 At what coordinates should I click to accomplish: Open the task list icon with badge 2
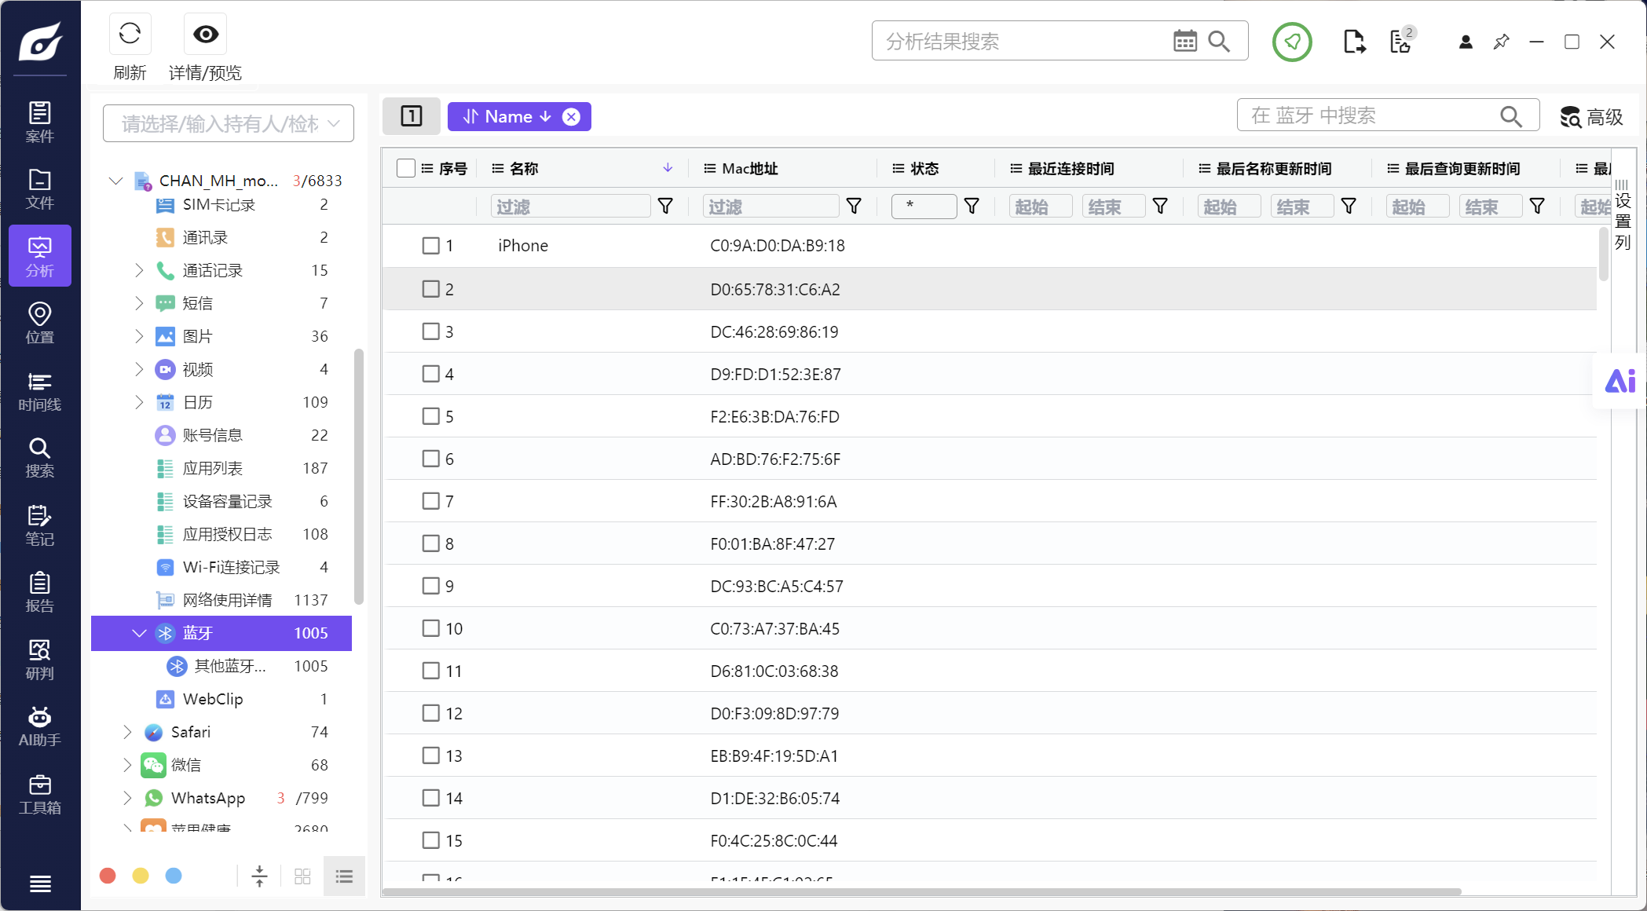coord(1401,41)
